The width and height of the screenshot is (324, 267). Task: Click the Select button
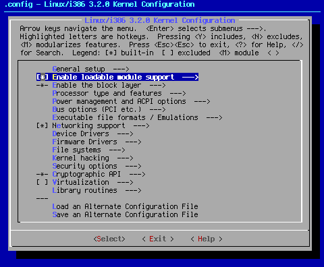pyautogui.click(x=109, y=239)
